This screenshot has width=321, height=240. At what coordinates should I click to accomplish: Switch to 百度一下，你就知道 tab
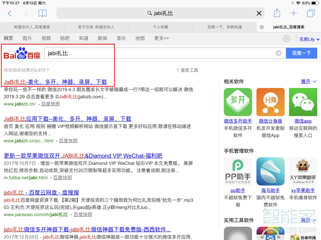click(x=225, y=27)
